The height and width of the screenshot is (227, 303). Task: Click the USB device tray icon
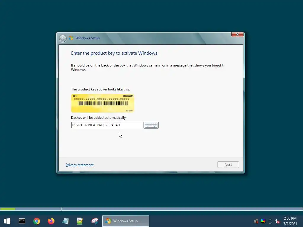click(270, 221)
